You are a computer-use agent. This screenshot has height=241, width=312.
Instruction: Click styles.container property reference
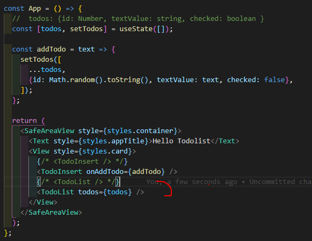tap(140, 131)
